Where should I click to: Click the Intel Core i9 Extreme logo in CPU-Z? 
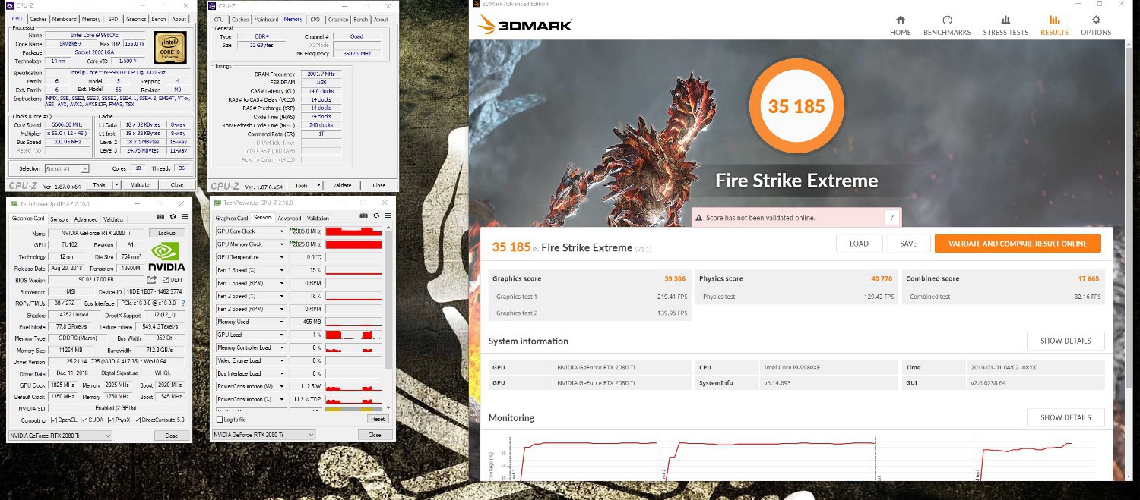(x=169, y=48)
